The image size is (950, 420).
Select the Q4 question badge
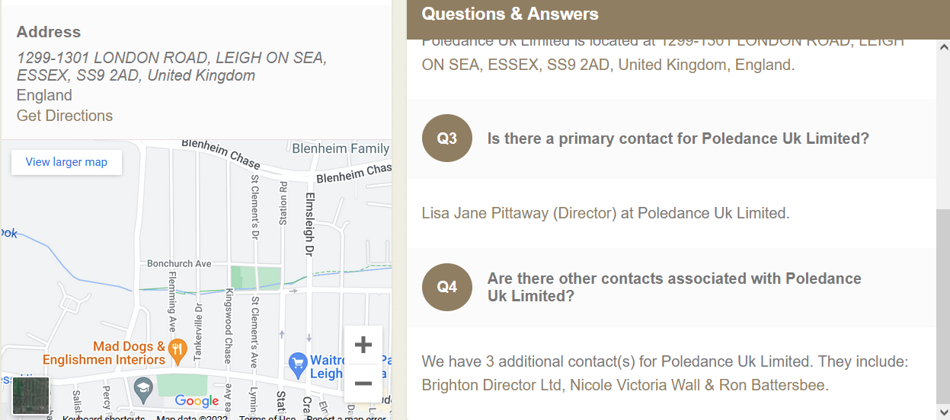(x=447, y=287)
